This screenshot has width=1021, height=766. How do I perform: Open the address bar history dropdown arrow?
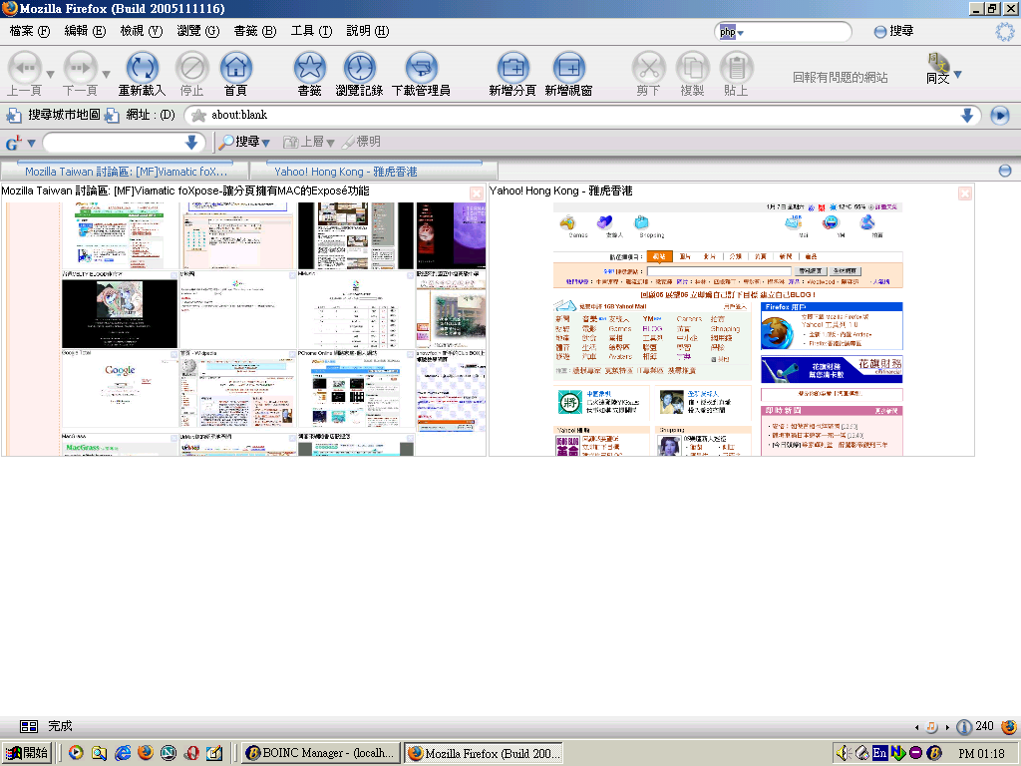(x=966, y=116)
